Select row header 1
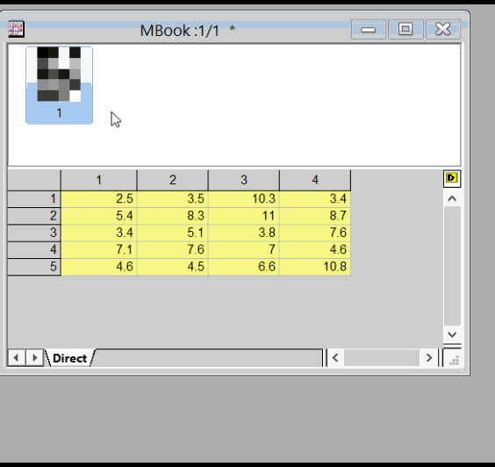The image size is (495, 467). (34, 199)
